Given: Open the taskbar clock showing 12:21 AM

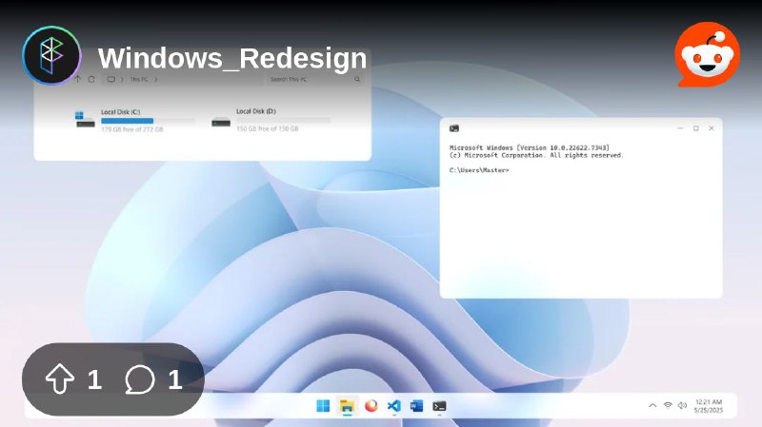Looking at the screenshot, I should pos(709,406).
